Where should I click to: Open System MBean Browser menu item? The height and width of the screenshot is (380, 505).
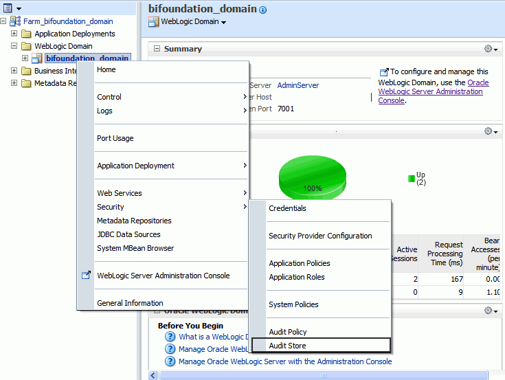click(x=135, y=248)
